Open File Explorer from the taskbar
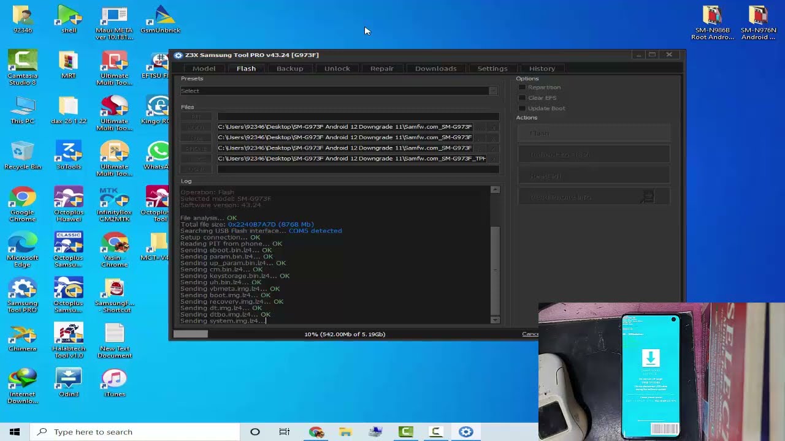This screenshot has width=785, height=441. [346, 432]
